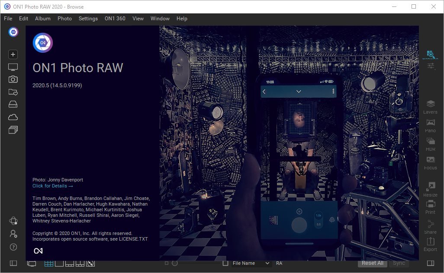Viewport: 444px width, 273px height.
Task: Open the Focus stacking tool
Action: click(x=431, y=163)
